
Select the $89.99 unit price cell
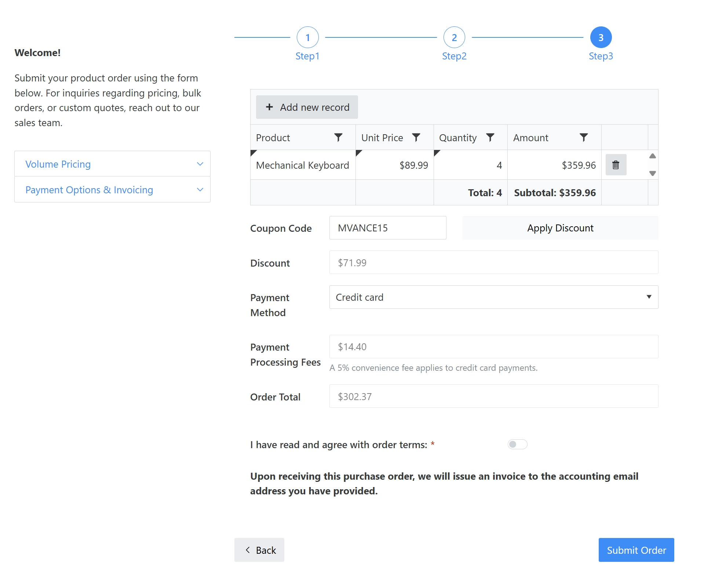[394, 165]
